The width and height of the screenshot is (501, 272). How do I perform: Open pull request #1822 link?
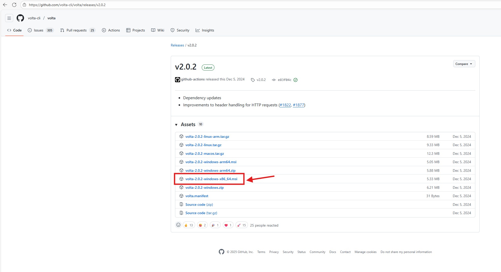[285, 105]
